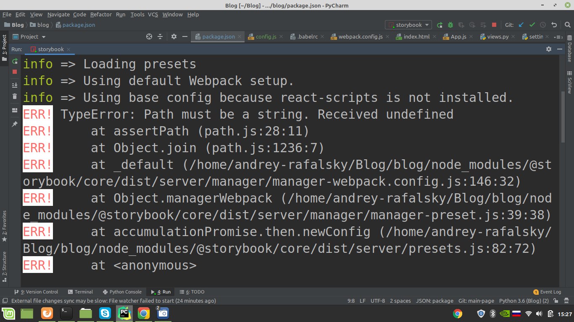Revert changes with the Git undo arrow
Screen dimensions: 574x322
(x=554, y=25)
